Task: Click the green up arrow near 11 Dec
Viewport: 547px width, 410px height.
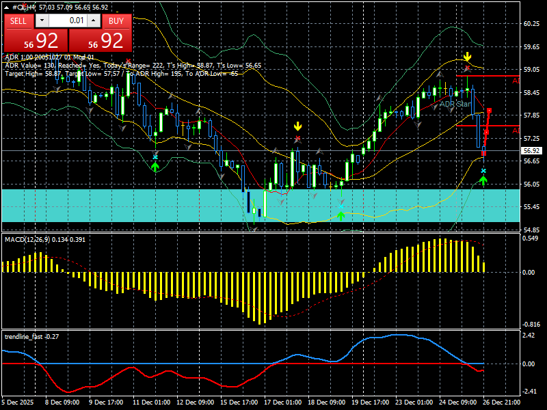Action: click(x=155, y=167)
